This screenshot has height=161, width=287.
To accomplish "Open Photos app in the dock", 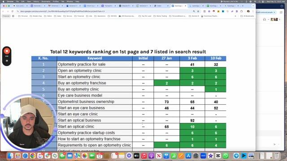I will 85,156.
